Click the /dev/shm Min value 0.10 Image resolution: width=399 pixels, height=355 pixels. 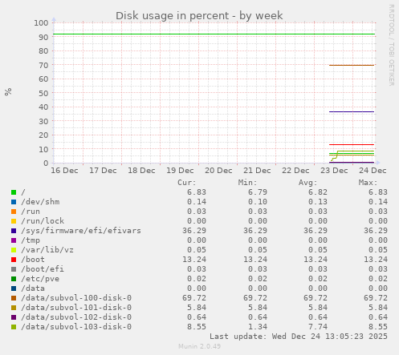pos(257,202)
